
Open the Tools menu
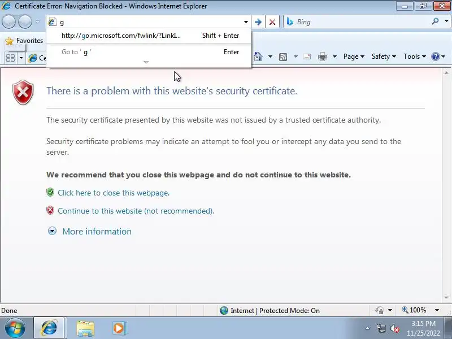pos(415,56)
